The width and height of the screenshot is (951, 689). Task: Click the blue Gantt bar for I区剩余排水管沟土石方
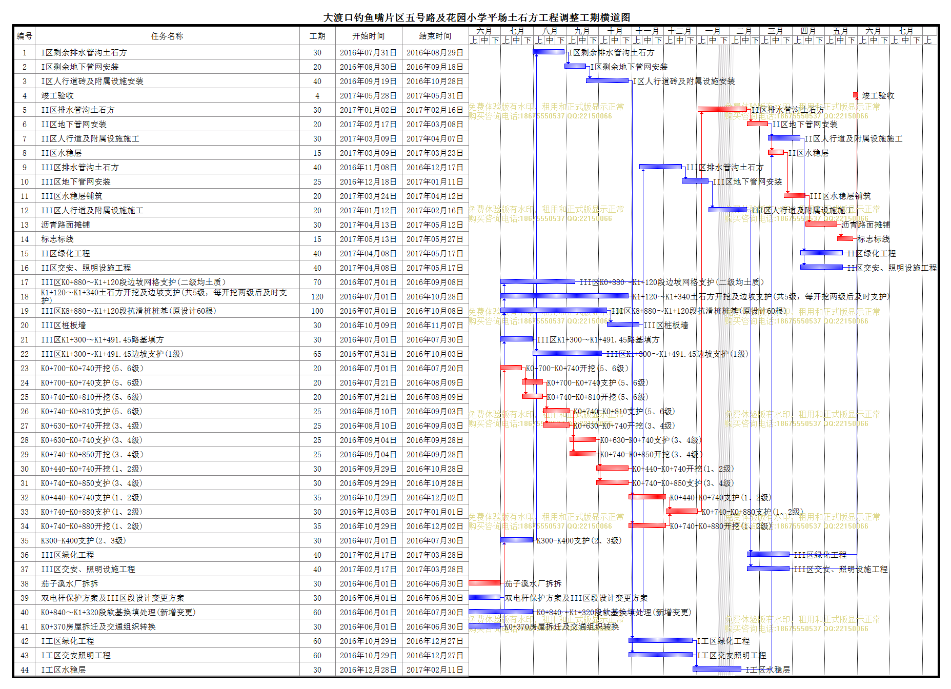(x=549, y=52)
